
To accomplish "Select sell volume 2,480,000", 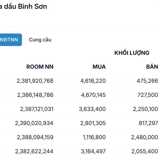I will (x=145, y=137).
